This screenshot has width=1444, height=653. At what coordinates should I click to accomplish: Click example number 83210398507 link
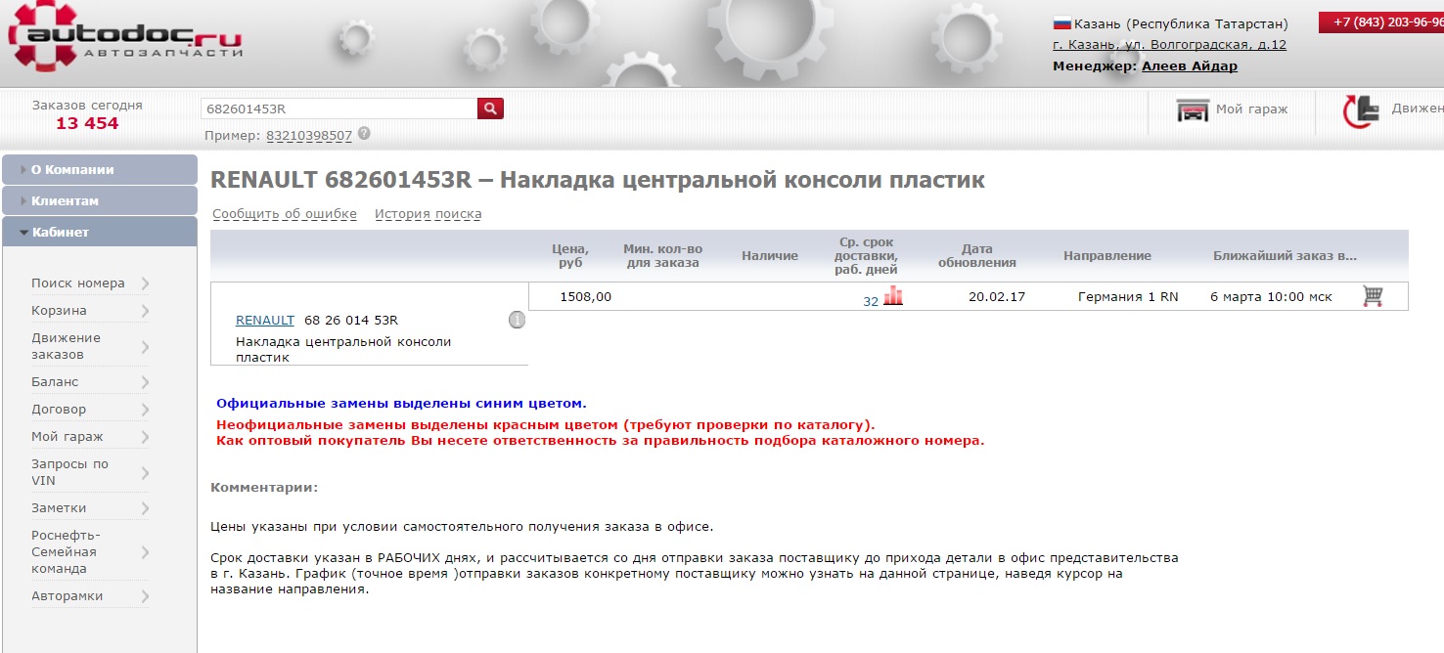coord(309,136)
